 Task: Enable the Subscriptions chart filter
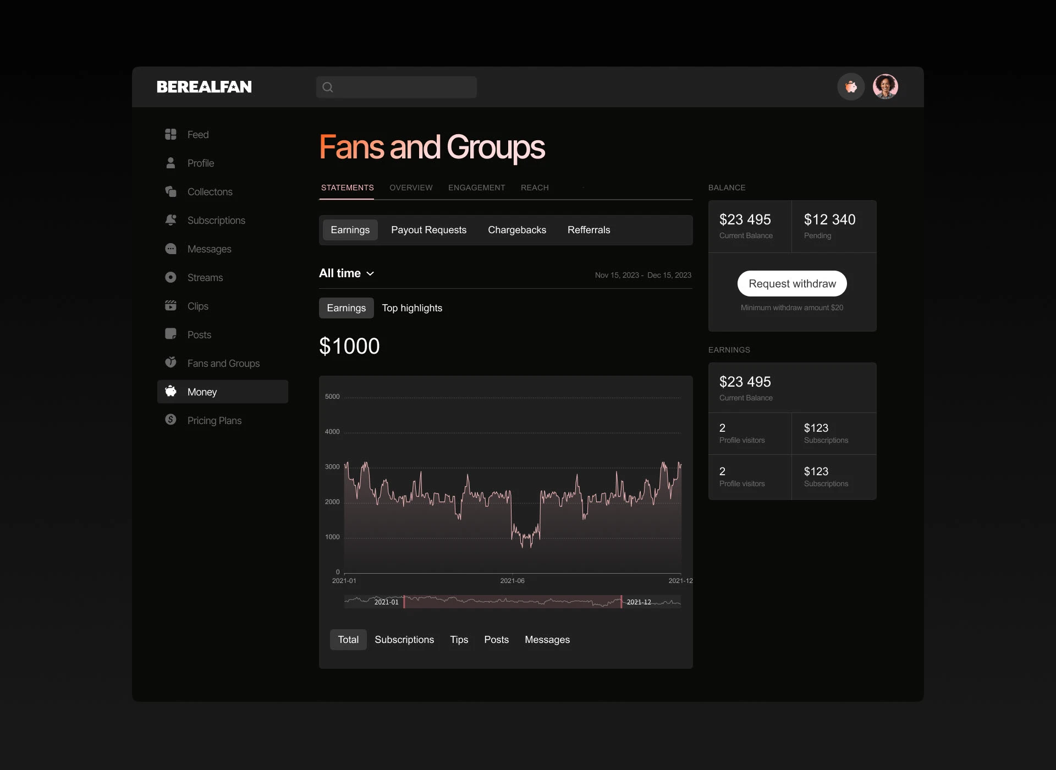pos(404,639)
